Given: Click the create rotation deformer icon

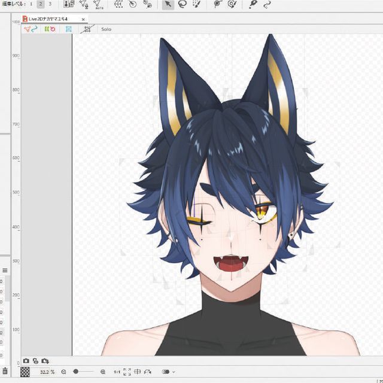Looking at the screenshot, I should click(133, 4).
